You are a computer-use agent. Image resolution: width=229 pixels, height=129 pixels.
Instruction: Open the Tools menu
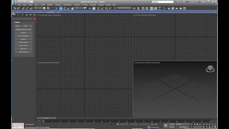click(x=24, y=5)
